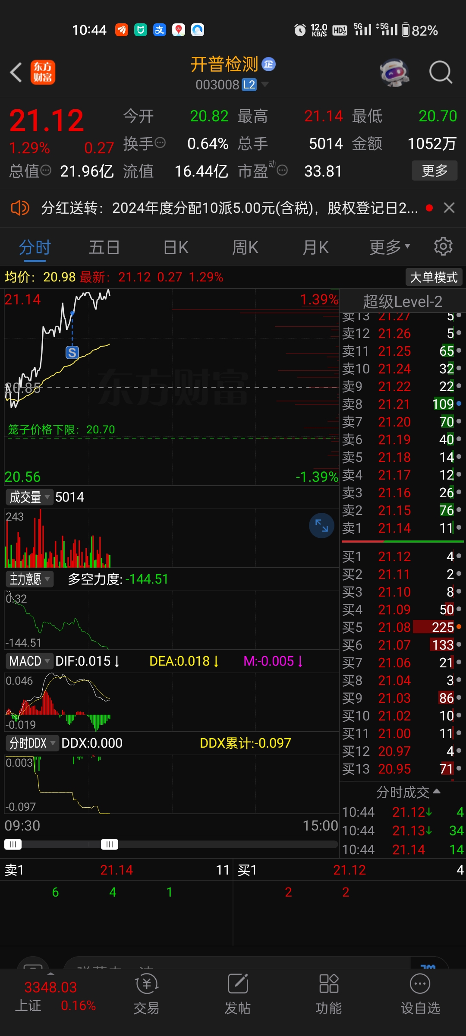Tap the alarm clock status icon
Screen dimensions: 466x1036
[x=300, y=30]
